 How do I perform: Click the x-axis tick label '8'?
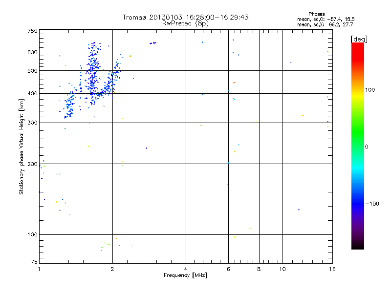[x=259, y=269]
